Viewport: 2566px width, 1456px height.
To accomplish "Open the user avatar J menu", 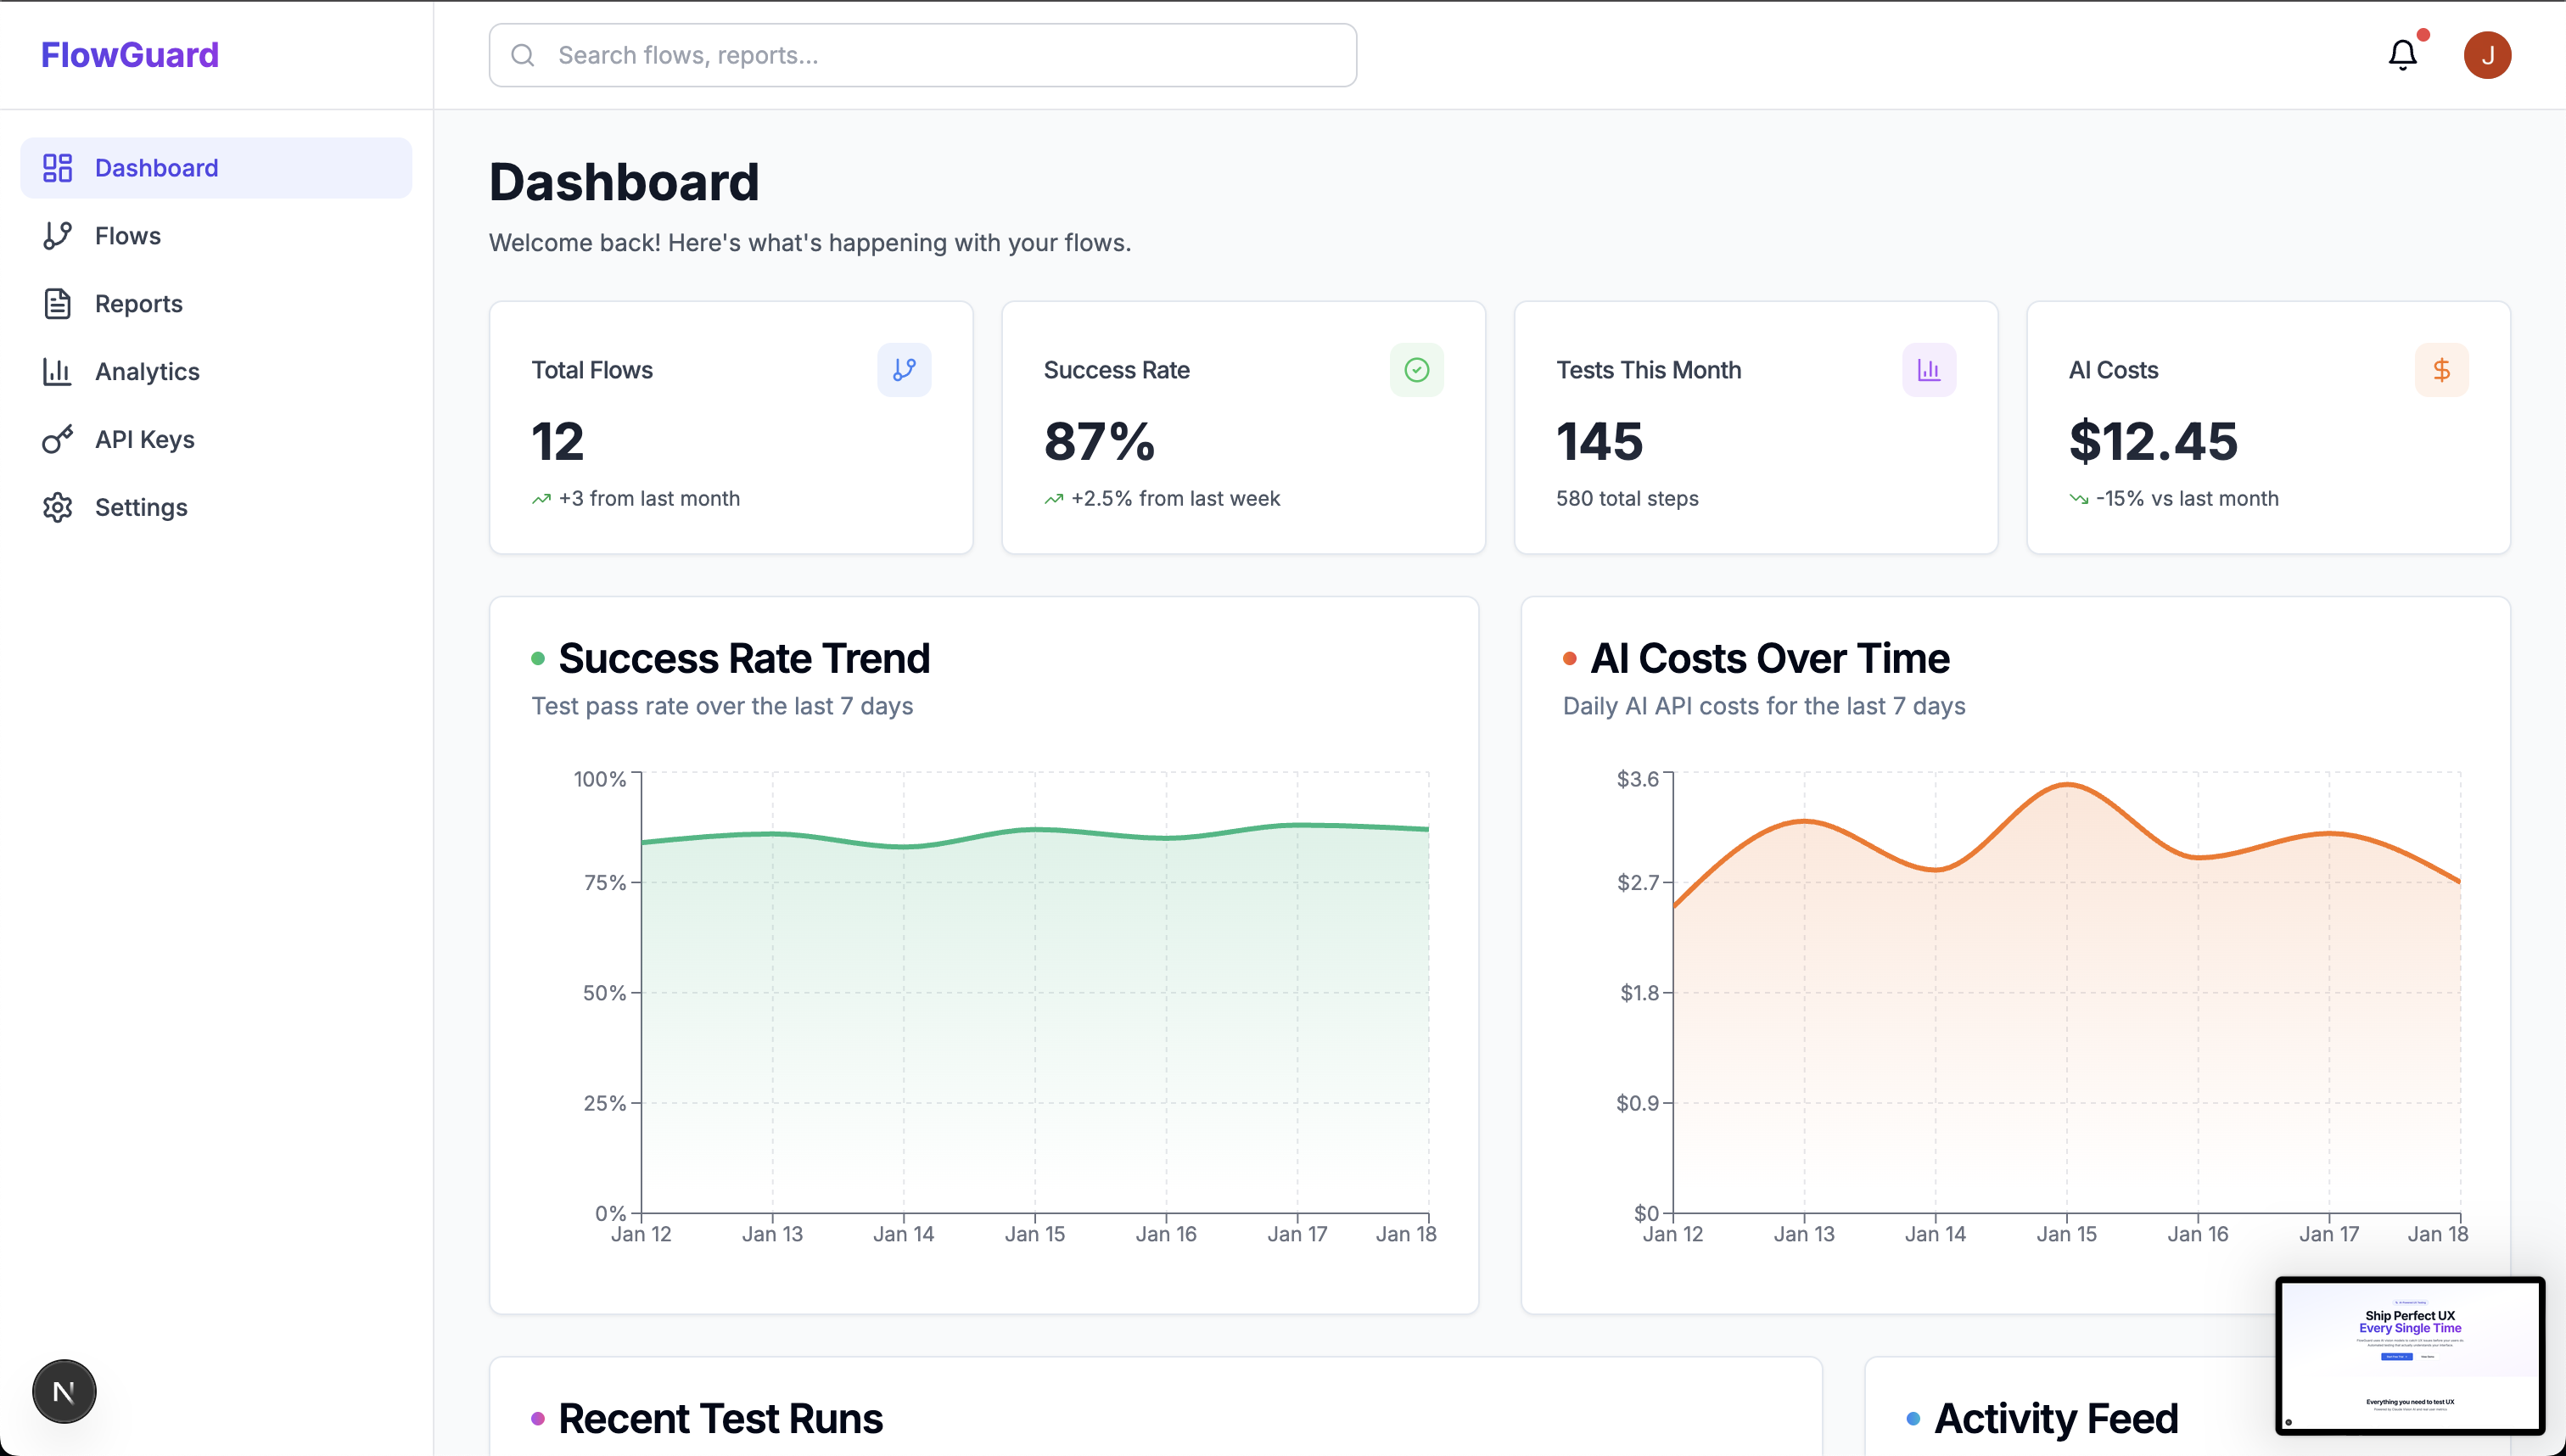I will (2486, 55).
